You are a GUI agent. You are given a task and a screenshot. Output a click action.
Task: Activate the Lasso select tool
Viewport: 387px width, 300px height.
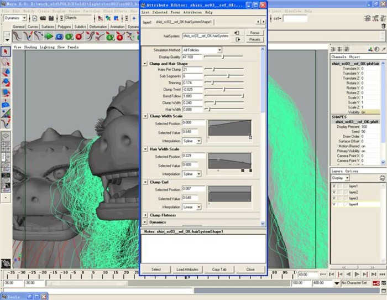coord(6,62)
